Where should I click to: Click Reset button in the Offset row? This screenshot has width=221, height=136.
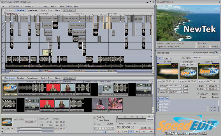pyautogui.click(x=185, y=86)
